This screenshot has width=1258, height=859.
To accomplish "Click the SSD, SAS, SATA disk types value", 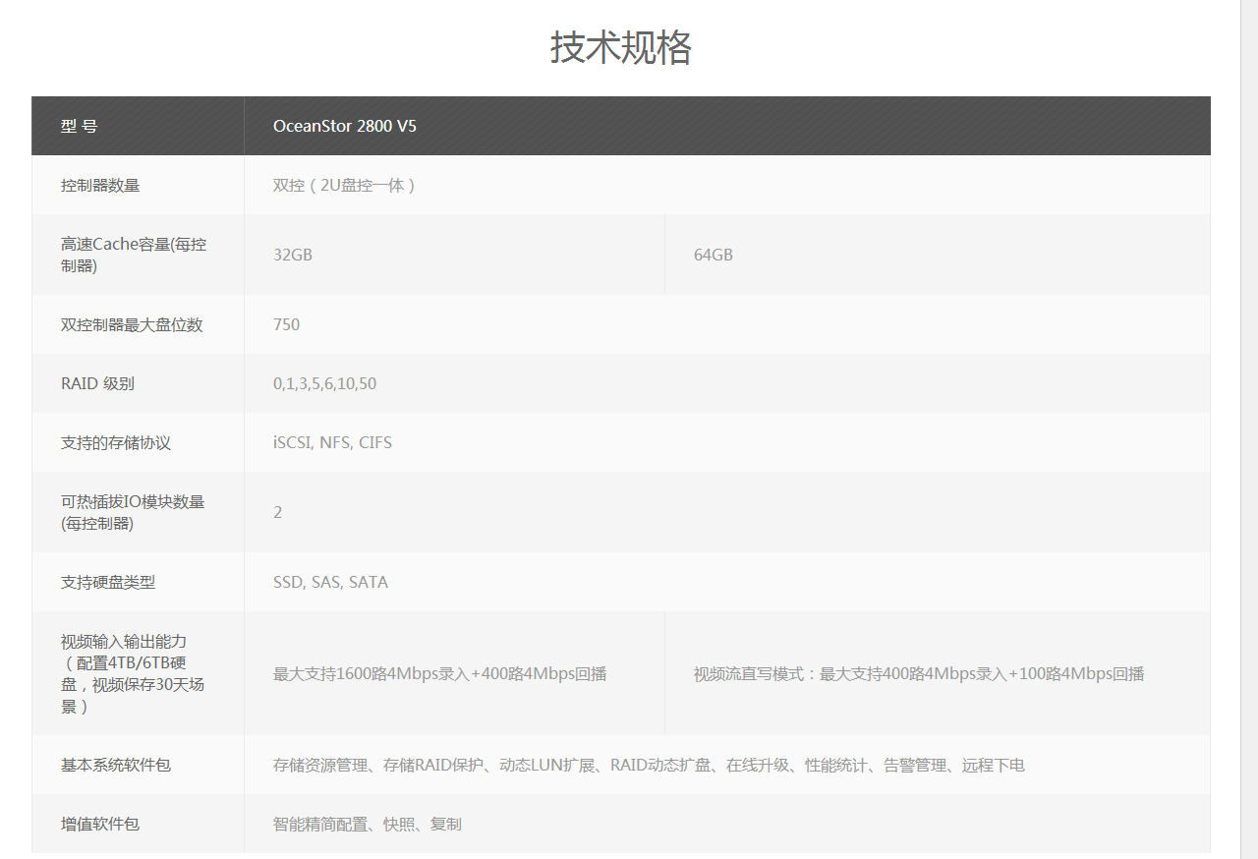I will (330, 582).
